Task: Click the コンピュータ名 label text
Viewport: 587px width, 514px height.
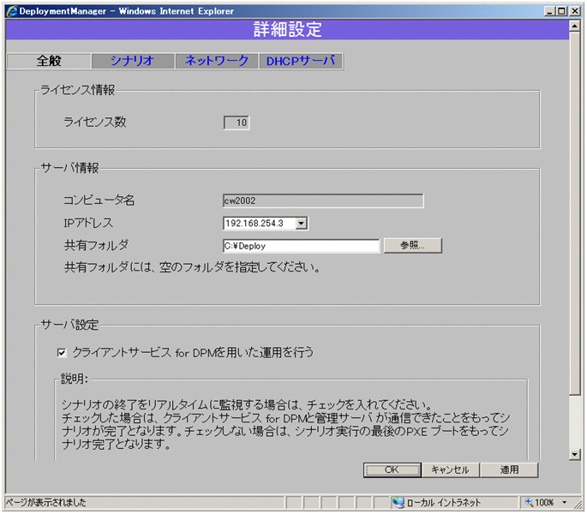Action: 99,200
